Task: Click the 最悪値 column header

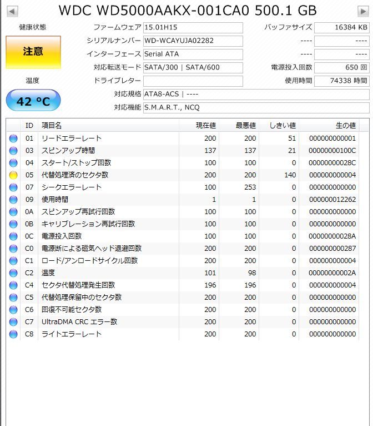Action: [239, 126]
